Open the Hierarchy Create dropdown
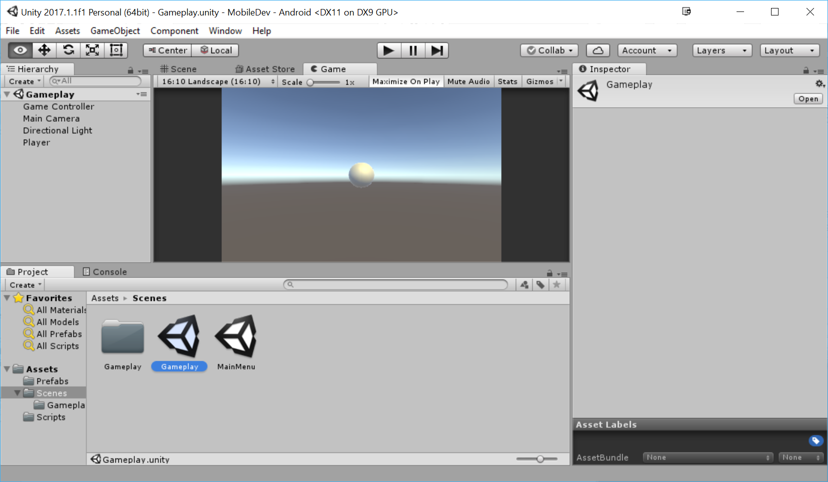828x482 pixels. pyautogui.click(x=24, y=81)
